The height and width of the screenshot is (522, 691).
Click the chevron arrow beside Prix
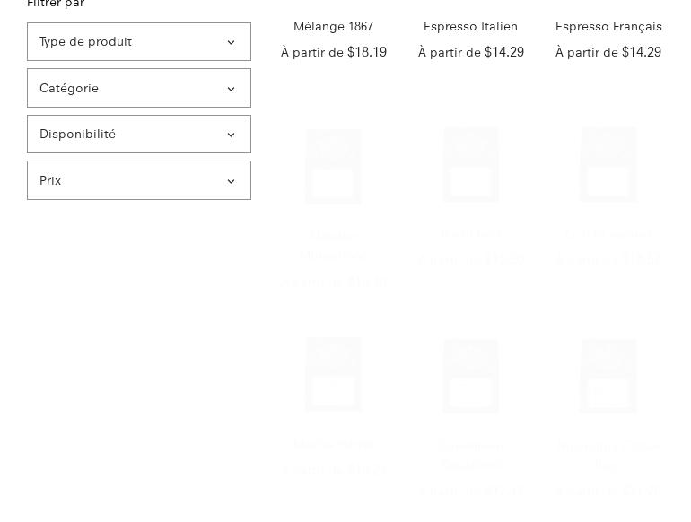231,181
